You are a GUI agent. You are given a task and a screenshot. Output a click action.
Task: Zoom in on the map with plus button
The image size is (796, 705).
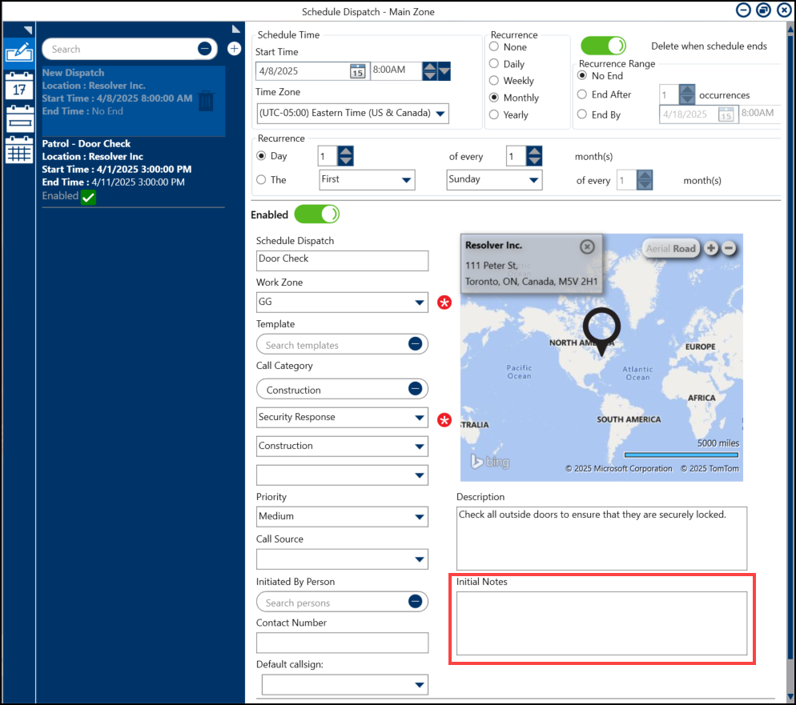click(x=711, y=248)
